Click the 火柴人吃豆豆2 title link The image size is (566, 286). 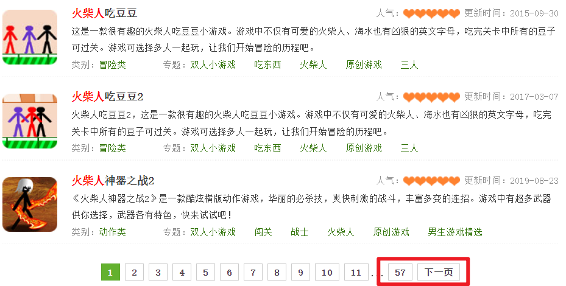coord(107,97)
